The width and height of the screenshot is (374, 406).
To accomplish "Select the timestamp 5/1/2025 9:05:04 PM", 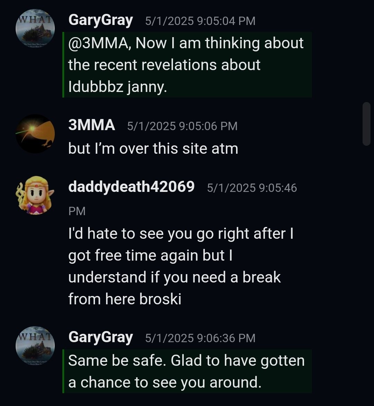I will pos(200,21).
